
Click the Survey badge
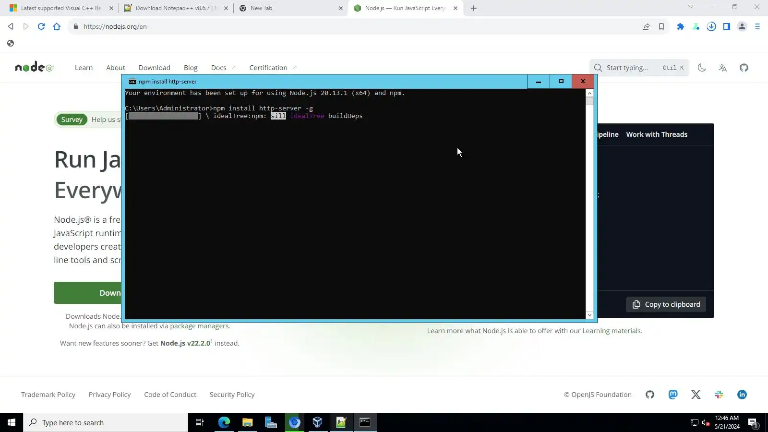(72, 120)
